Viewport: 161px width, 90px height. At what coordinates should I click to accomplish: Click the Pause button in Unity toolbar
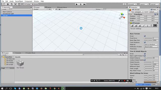[80, 4]
